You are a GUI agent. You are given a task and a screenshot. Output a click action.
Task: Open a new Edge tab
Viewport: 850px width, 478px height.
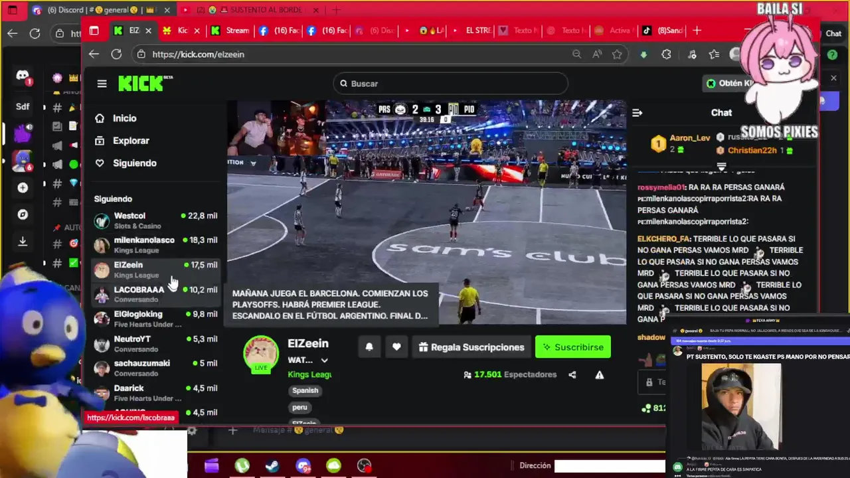[x=697, y=31]
